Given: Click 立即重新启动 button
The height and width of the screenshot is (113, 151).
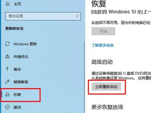Looking at the screenshot, I should [x=106, y=87].
